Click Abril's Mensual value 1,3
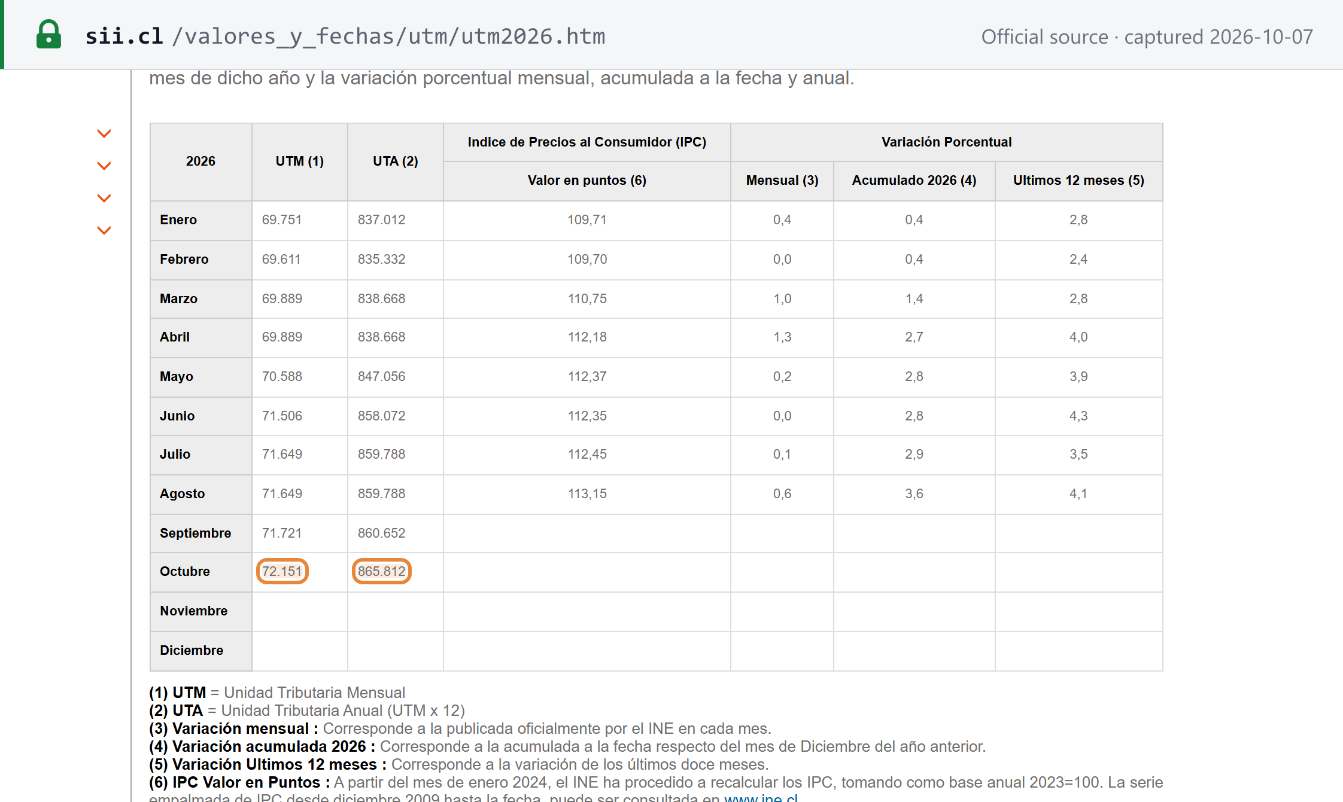 click(782, 337)
